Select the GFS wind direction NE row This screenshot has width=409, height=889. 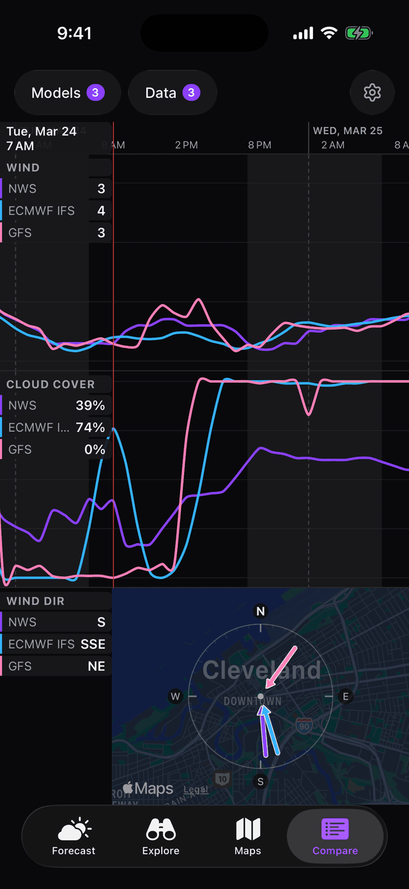(56, 666)
